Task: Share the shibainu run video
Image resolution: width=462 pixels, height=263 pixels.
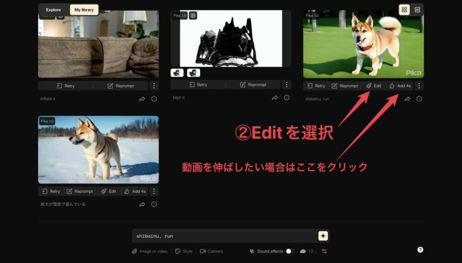Action: [408, 98]
